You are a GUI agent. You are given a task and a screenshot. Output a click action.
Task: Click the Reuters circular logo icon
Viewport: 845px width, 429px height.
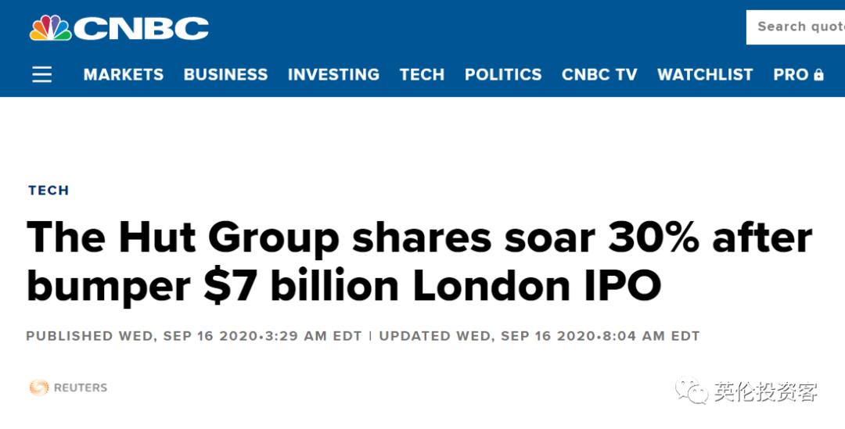38,388
